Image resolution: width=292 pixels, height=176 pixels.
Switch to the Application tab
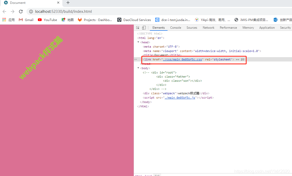267,28
